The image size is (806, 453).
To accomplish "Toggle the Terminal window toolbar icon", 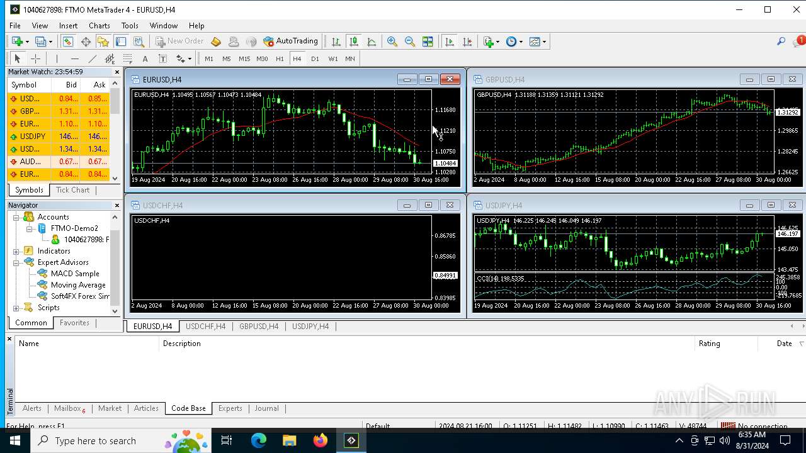I will pyautogui.click(x=121, y=42).
